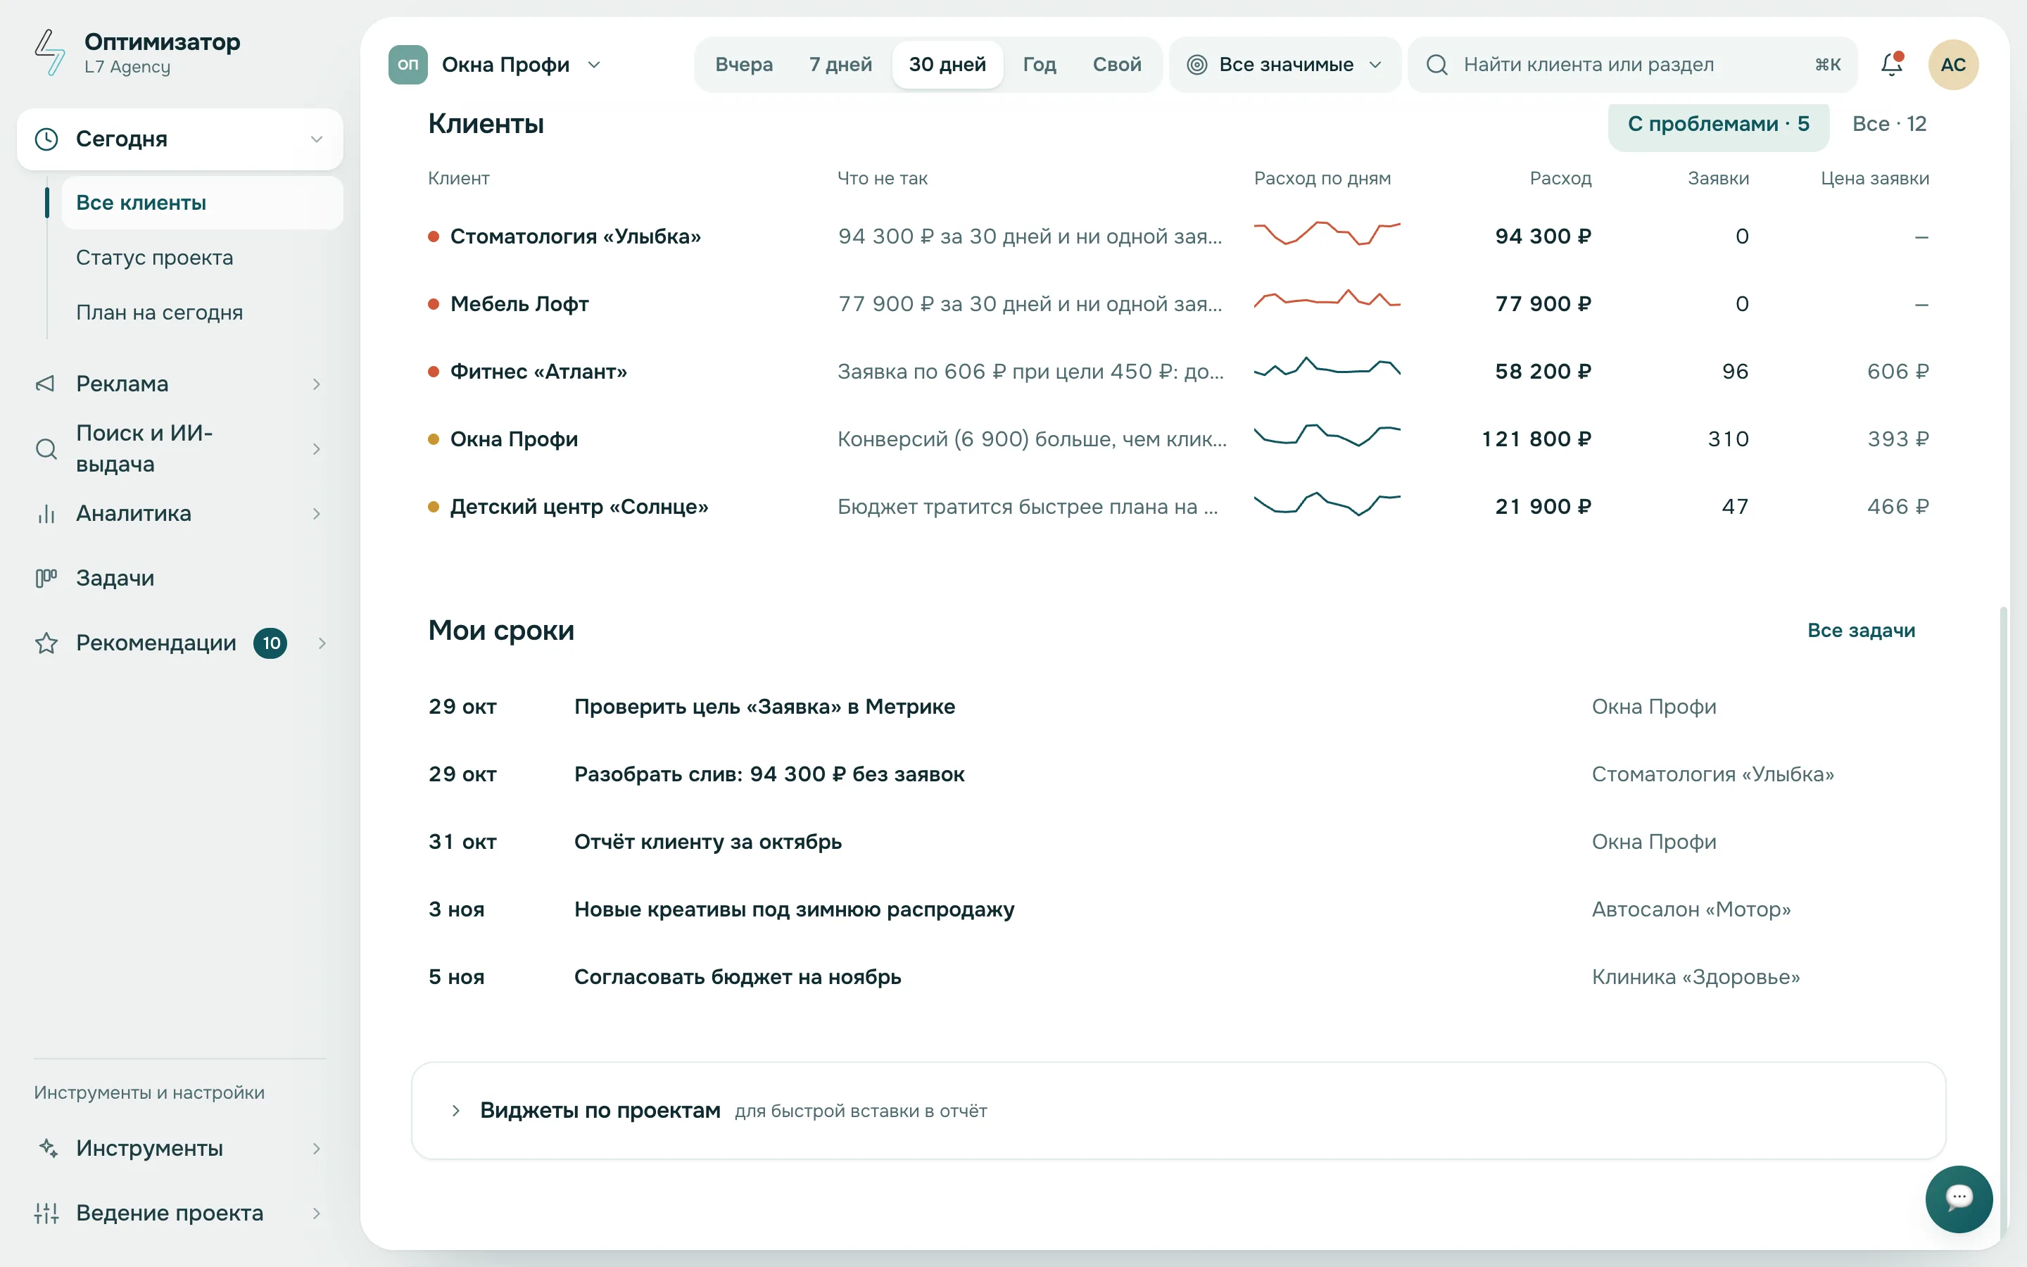This screenshot has height=1267, width=2027.
Task: Click the star icon for Рекомендации
Action: point(46,643)
